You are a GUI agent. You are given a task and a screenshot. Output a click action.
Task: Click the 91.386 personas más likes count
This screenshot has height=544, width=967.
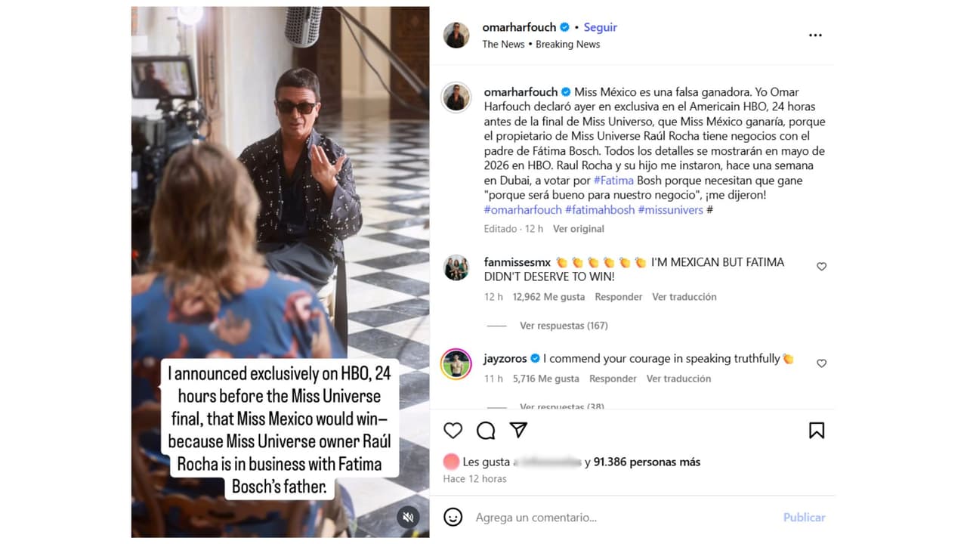point(646,462)
